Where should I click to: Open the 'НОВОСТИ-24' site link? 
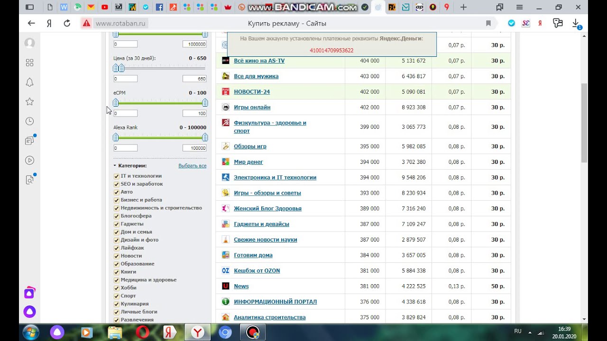[252, 92]
